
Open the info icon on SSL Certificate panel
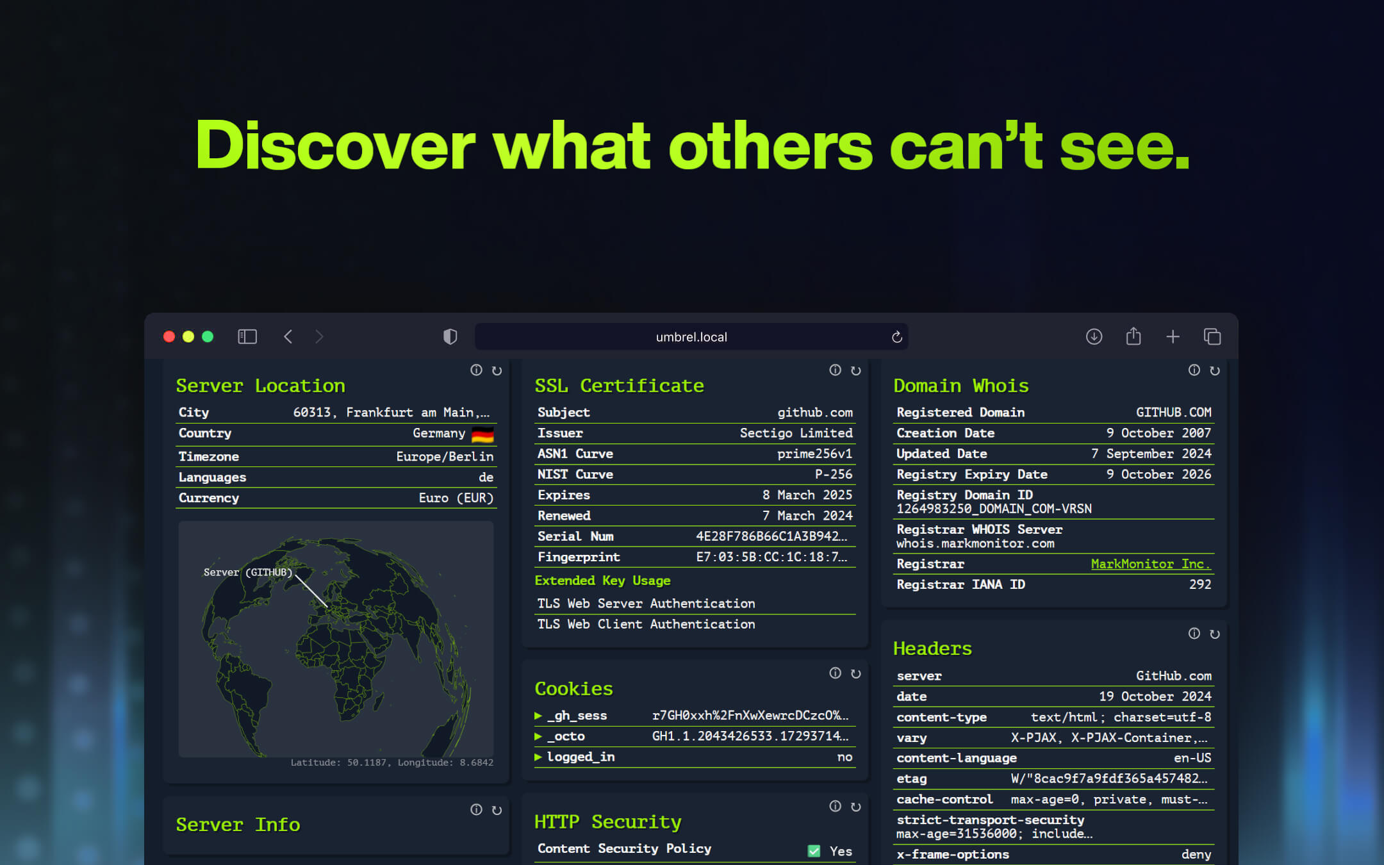[x=835, y=370]
